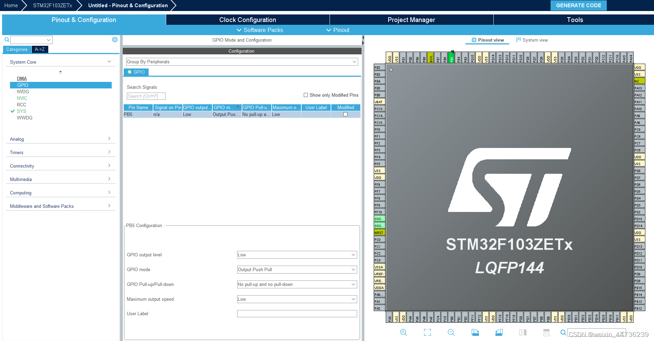Open the categories settings gear
The width and height of the screenshot is (654, 341).
pos(115,40)
